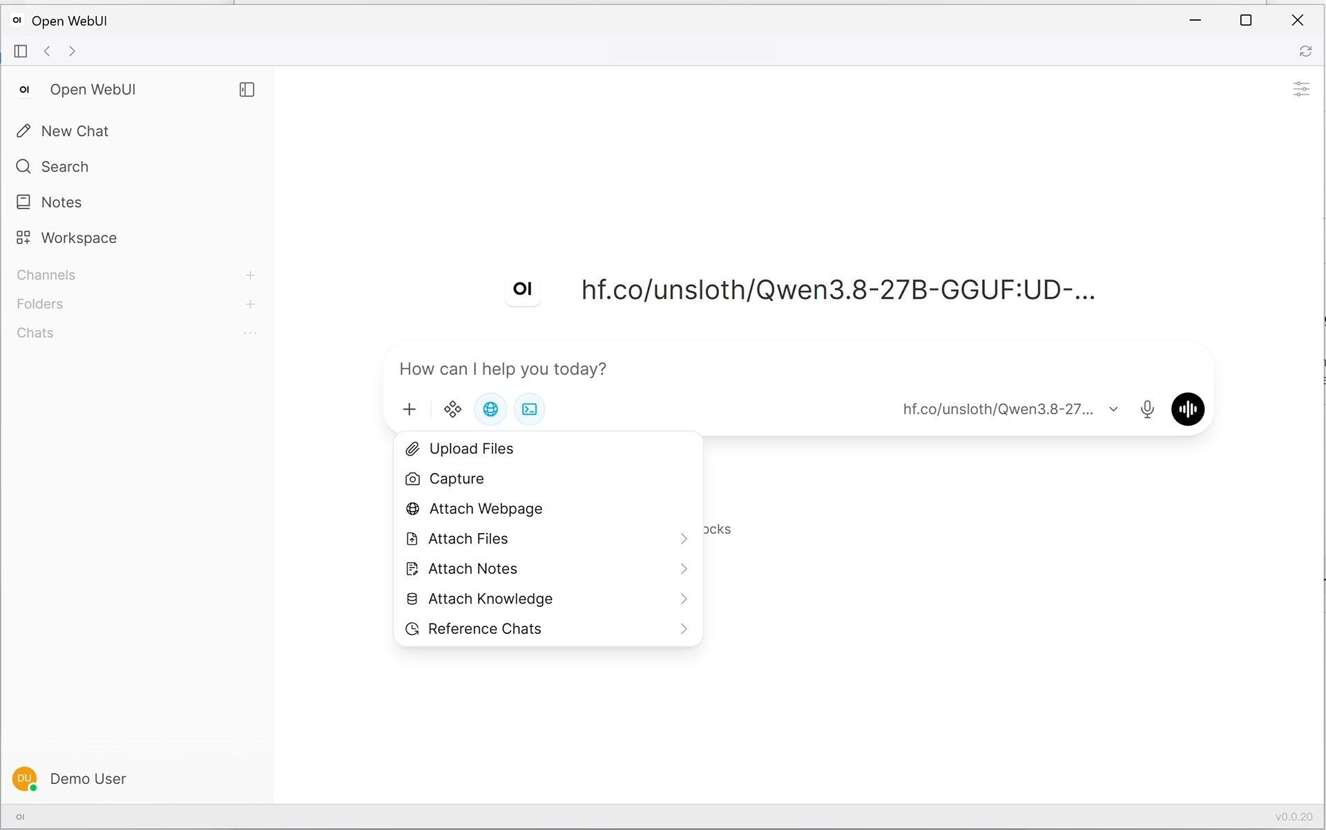The image size is (1326, 830).
Task: Open the Demo User profile menu
Action: [x=137, y=779]
